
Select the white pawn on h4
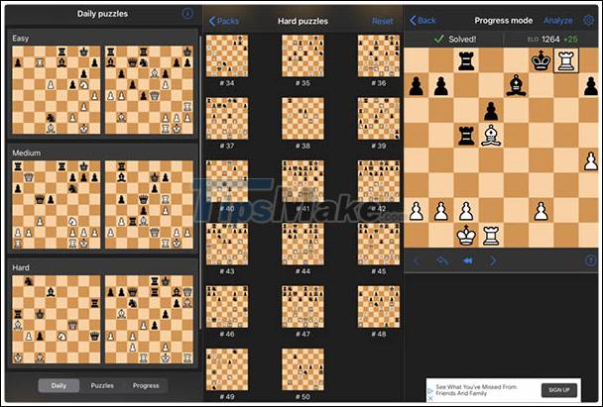click(x=591, y=160)
